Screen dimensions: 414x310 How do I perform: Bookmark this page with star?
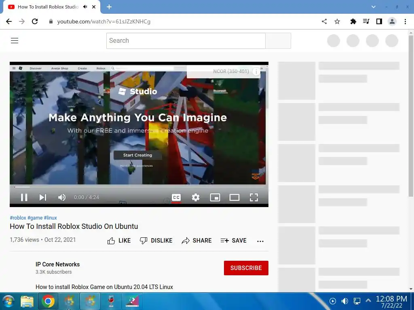tap(337, 21)
